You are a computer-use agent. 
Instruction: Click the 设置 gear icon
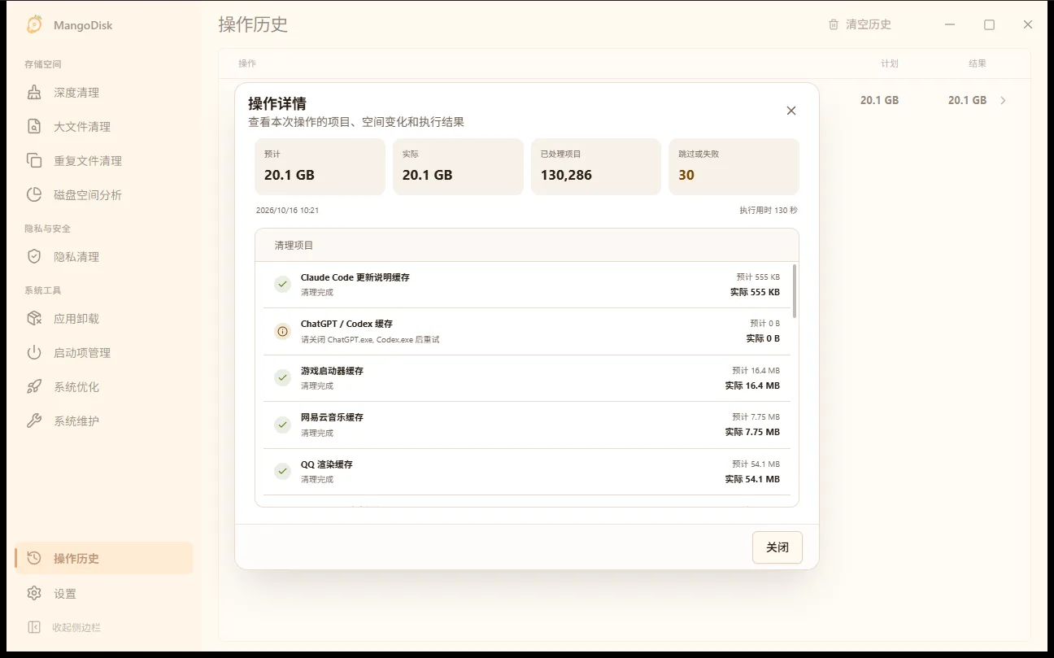point(34,594)
